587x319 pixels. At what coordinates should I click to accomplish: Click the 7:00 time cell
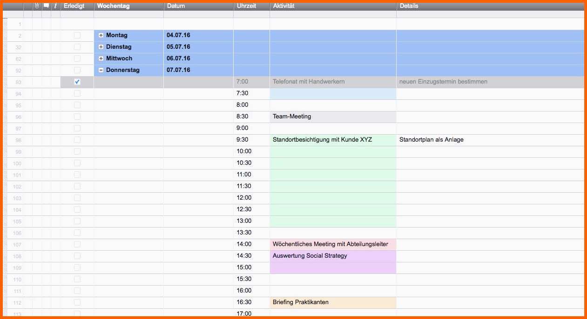click(252, 82)
